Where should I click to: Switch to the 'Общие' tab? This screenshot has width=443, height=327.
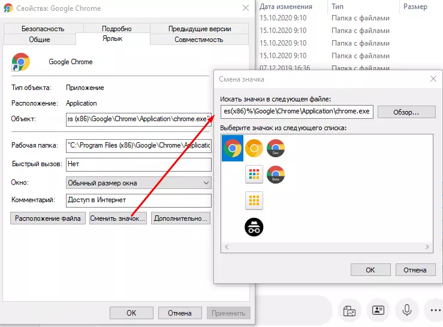coord(40,40)
